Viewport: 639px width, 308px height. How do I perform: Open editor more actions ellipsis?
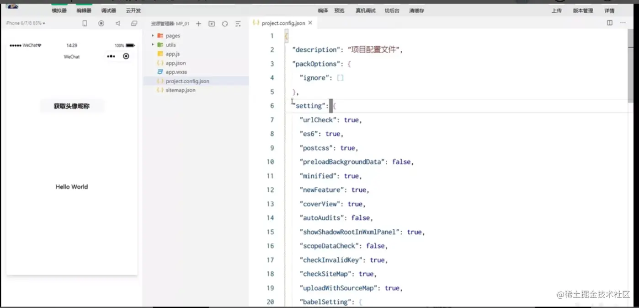623,23
